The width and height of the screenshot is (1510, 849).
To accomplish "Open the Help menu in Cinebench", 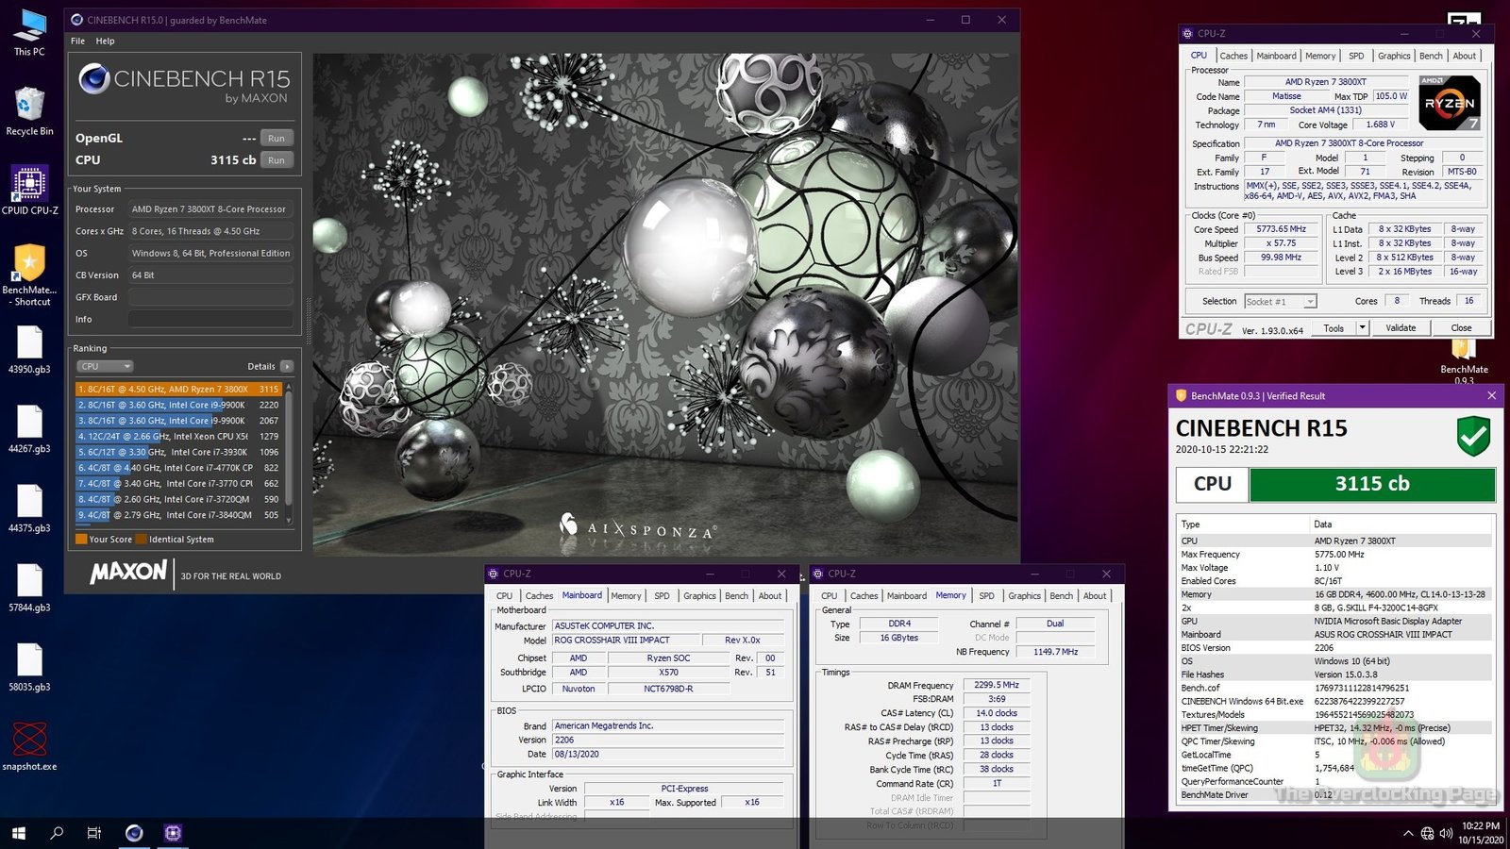I will pos(105,41).
